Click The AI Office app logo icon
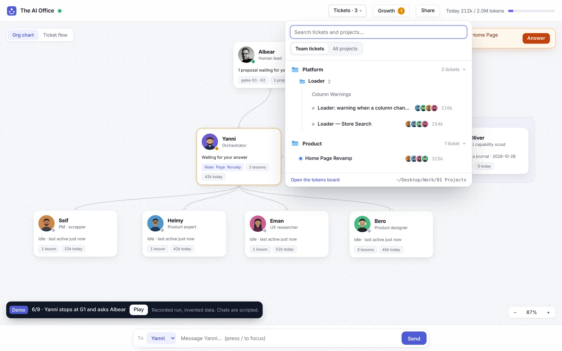This screenshot has width=562, height=351. [x=12, y=11]
